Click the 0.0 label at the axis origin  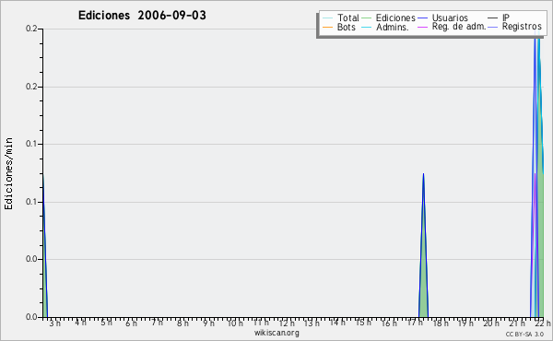coord(31,317)
